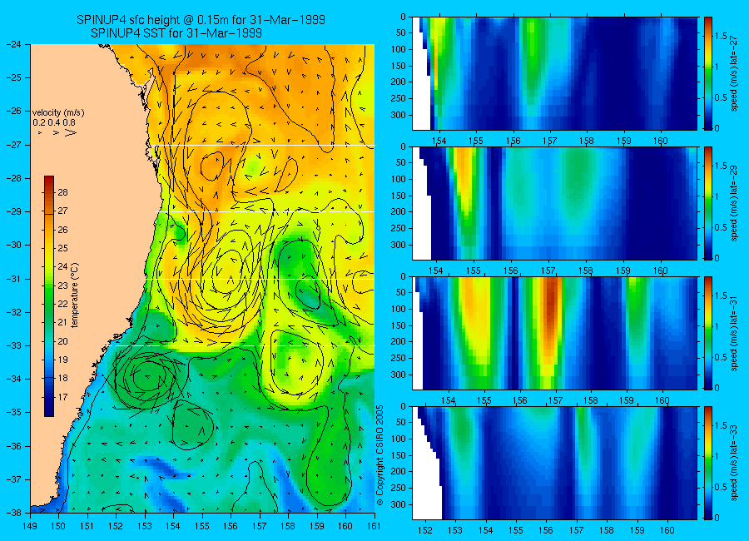Click the -35 latitude label on map axis
This screenshot has width=749, height=541.
[x=13, y=413]
